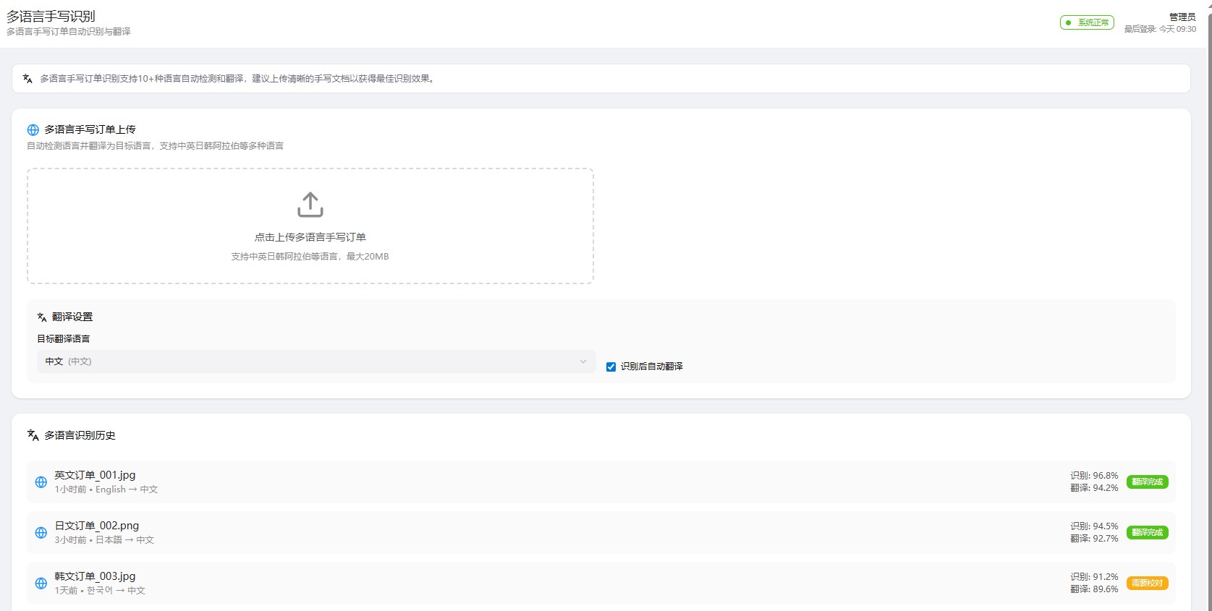1212x611 pixels.
Task: Click globe icon for 英文订单_001.jpg
Action: (x=41, y=482)
